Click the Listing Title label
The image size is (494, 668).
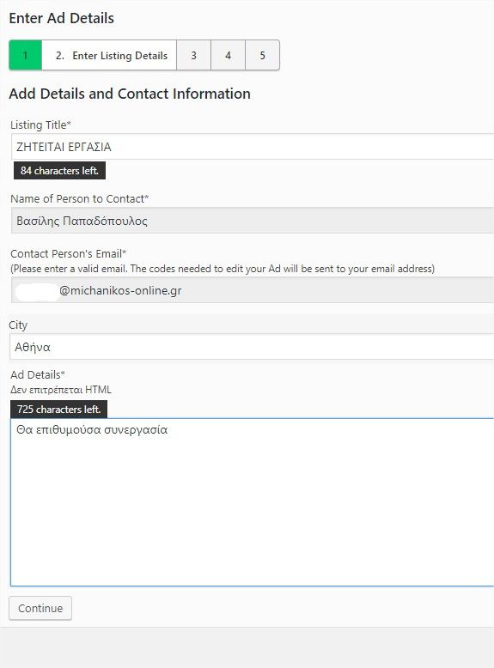[x=40, y=124]
